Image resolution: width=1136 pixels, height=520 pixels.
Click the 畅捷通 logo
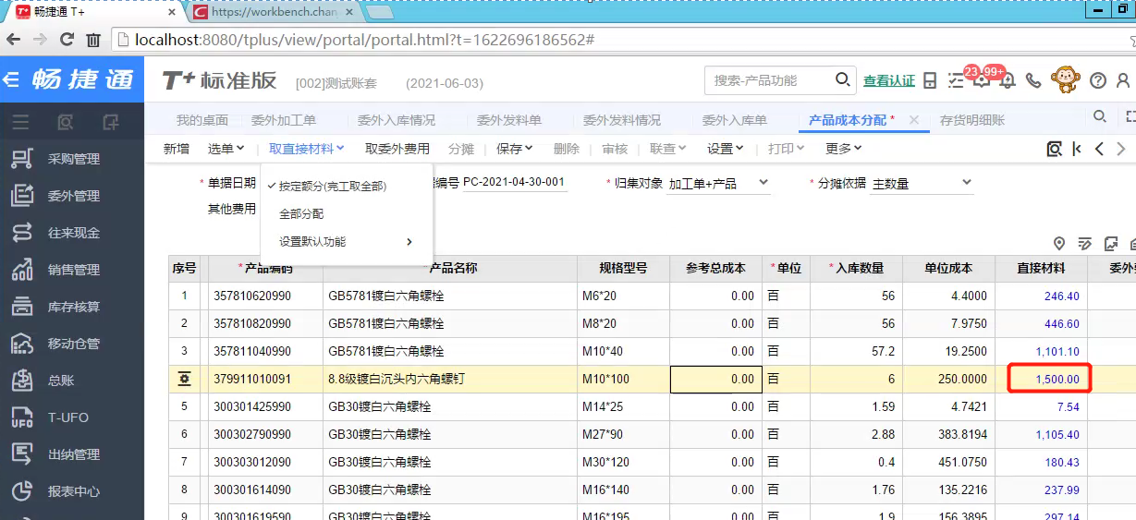[82, 79]
